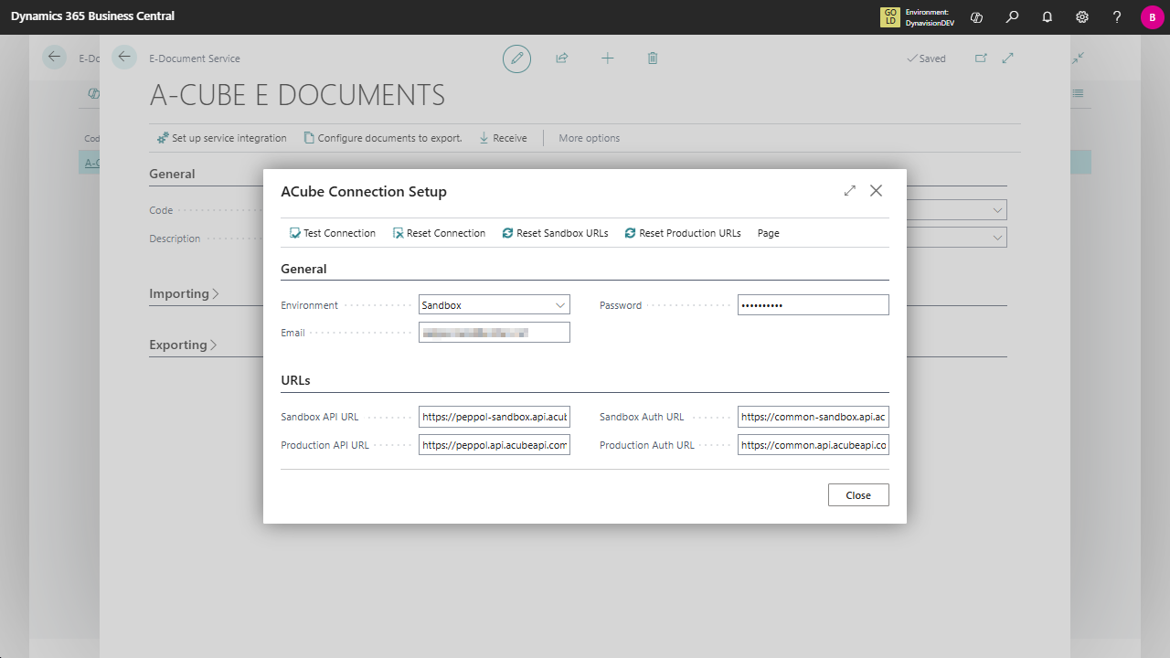
Task: Expand the Exporting section
Action: (183, 345)
